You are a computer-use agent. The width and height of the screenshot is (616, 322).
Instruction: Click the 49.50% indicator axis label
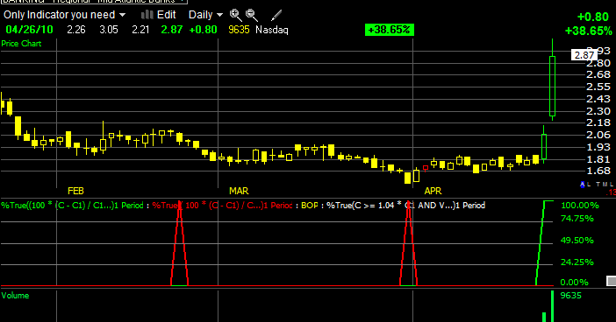(577, 240)
